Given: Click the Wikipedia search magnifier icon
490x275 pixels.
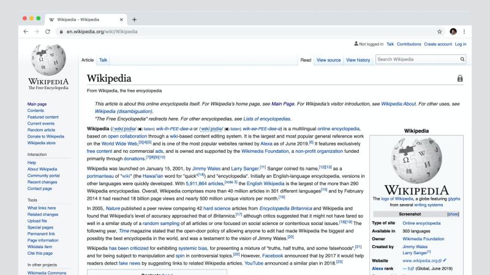Looking at the screenshot, I should (x=462, y=59).
